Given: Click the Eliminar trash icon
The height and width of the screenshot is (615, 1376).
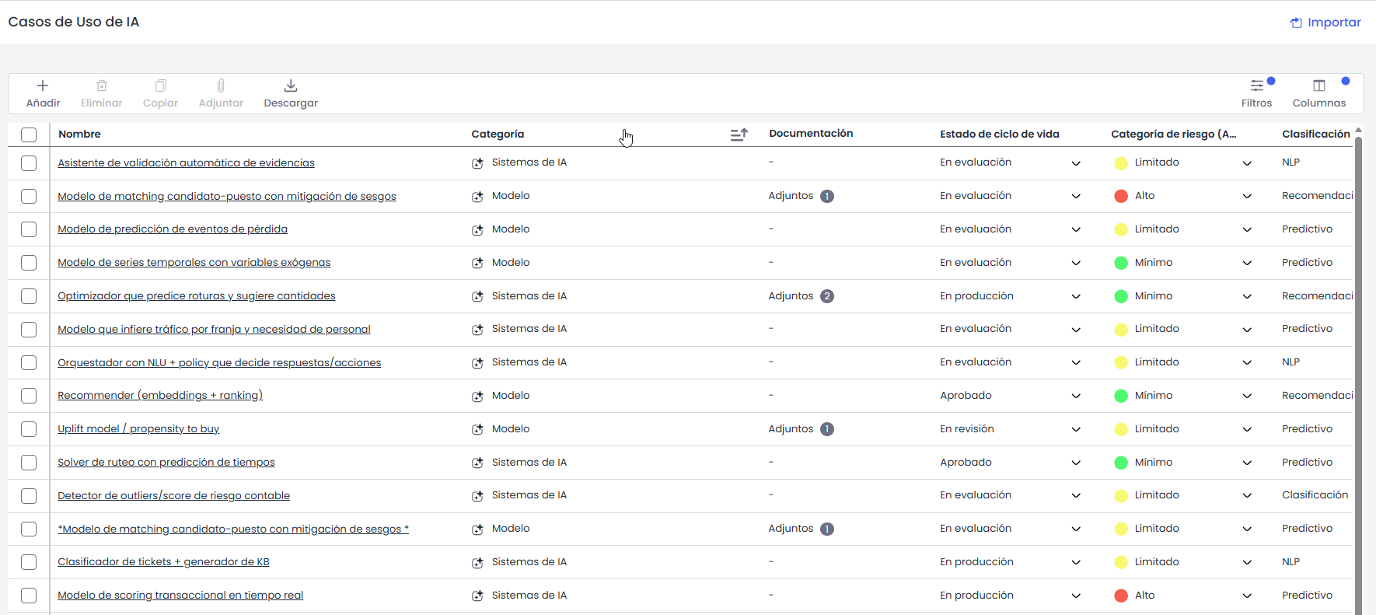Looking at the screenshot, I should (102, 86).
